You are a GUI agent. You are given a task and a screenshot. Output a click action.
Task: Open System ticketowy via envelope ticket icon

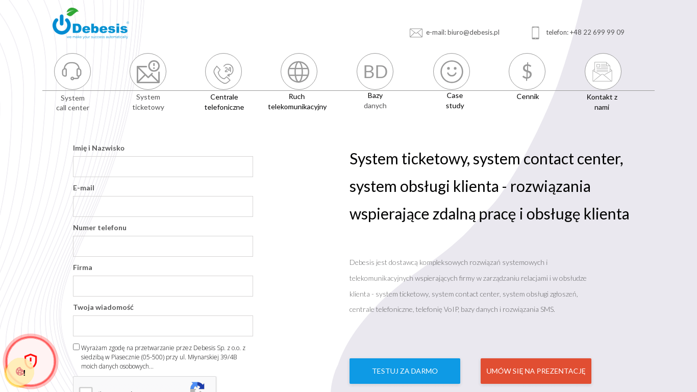point(148,71)
